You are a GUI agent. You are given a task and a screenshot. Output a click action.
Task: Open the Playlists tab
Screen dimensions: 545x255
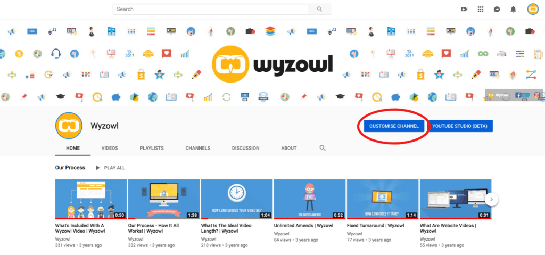152,148
